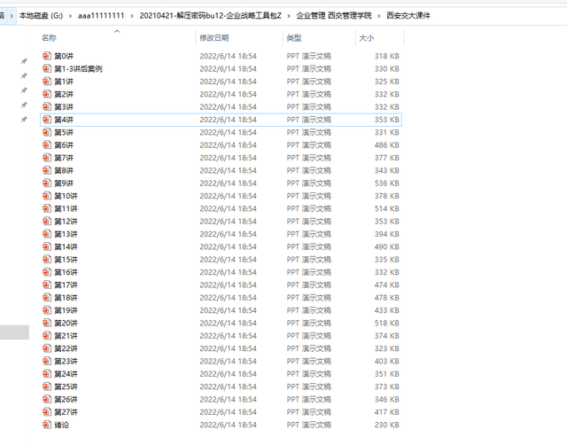The width and height of the screenshot is (567, 445).
Task: Click the 518 KB size of 第20讲
Action: 386,323
